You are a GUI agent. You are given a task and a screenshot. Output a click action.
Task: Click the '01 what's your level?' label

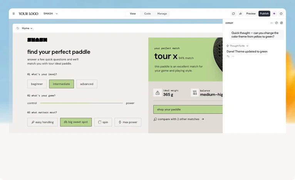coord(42,74)
